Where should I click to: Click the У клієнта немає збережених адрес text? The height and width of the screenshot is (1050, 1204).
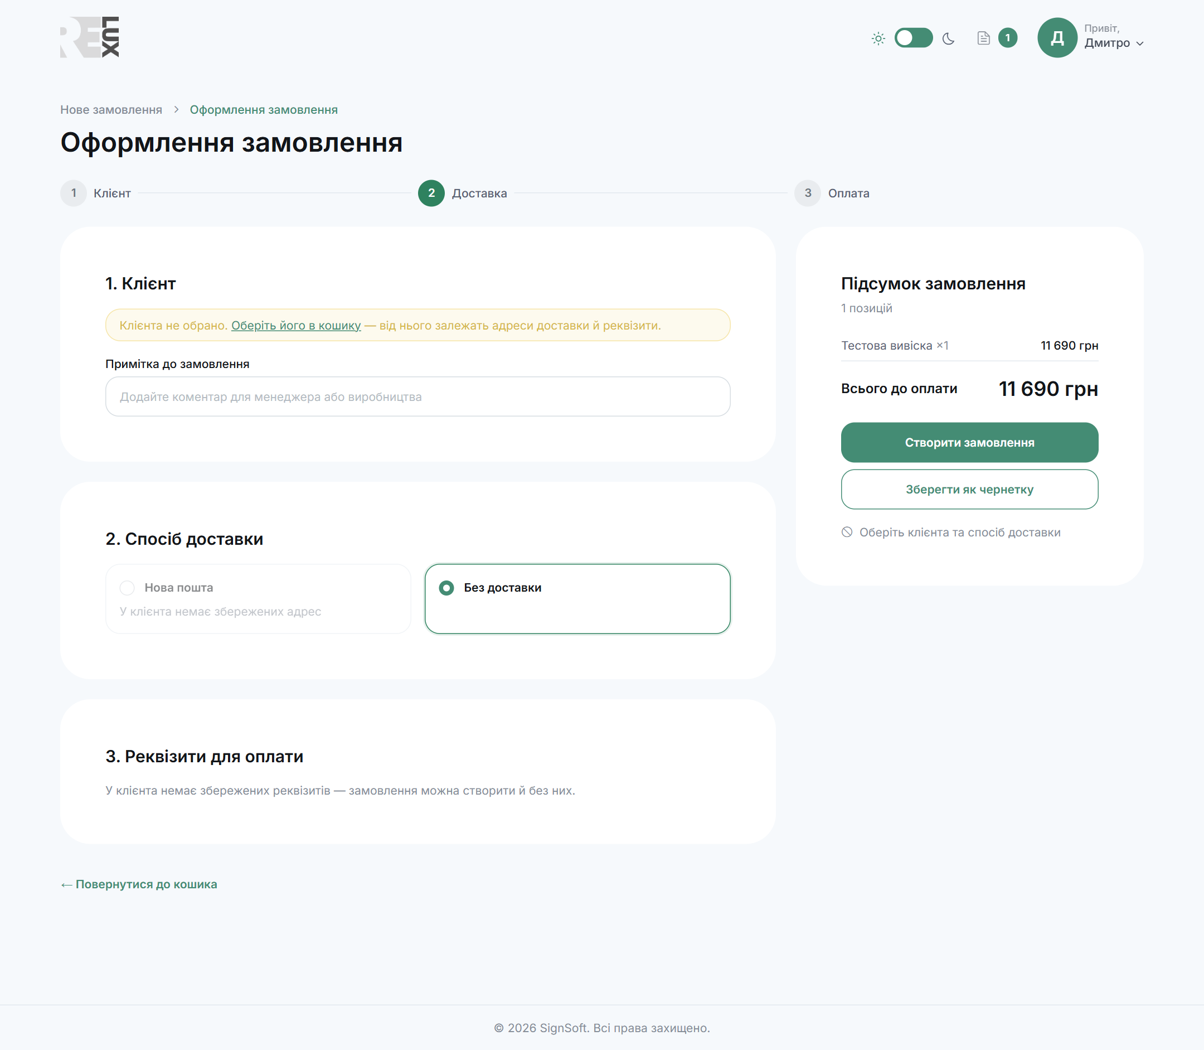pos(220,611)
